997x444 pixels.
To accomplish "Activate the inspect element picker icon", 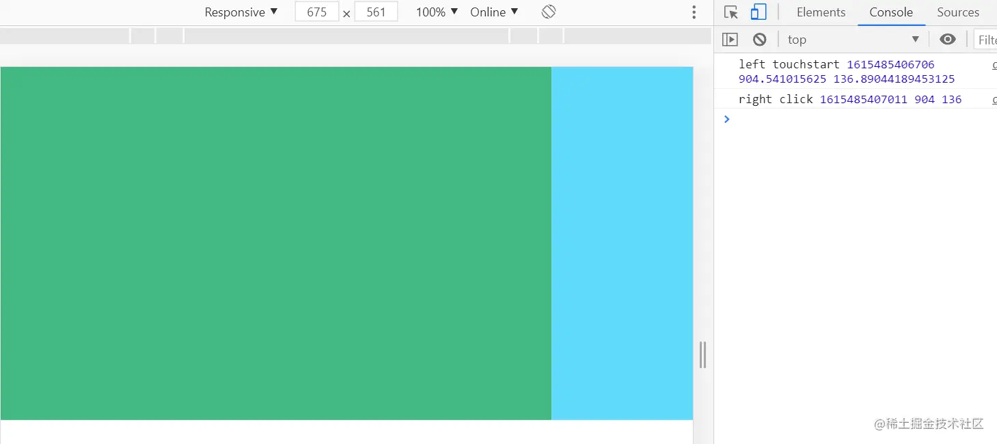I will coord(731,12).
